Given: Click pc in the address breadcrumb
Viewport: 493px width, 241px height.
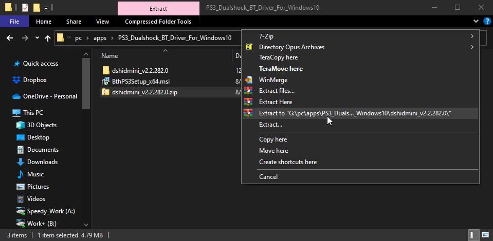Looking at the screenshot, I should [78, 38].
